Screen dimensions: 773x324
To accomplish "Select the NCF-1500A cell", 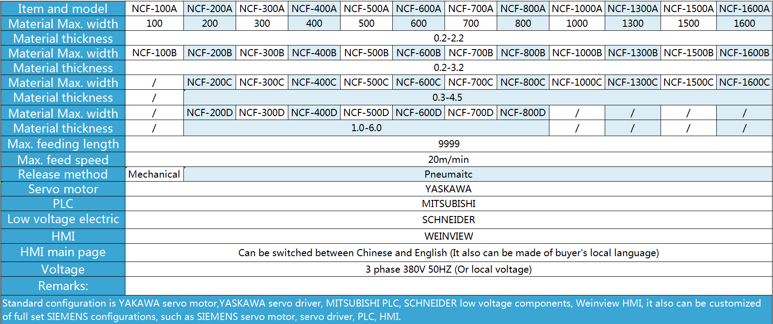I will pos(689,8).
